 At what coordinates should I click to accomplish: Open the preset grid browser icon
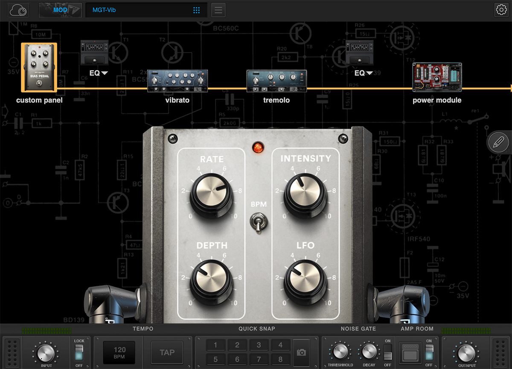(196, 10)
